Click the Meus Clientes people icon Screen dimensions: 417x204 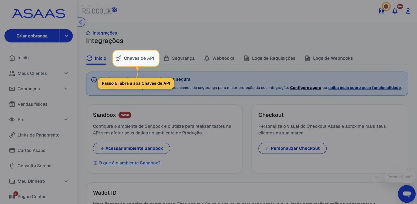(12, 73)
